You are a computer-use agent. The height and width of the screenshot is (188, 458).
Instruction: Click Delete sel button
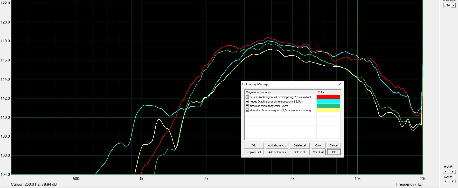pos(300,145)
